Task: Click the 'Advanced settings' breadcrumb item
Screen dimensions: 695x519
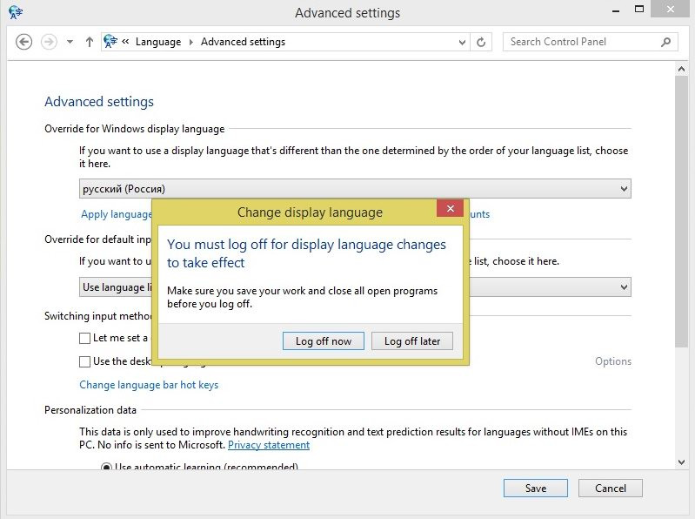Action: (x=243, y=42)
